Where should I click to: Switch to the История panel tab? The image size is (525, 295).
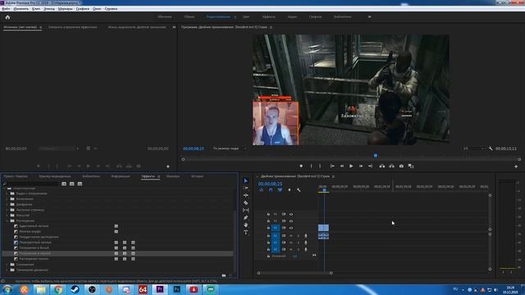197,176
